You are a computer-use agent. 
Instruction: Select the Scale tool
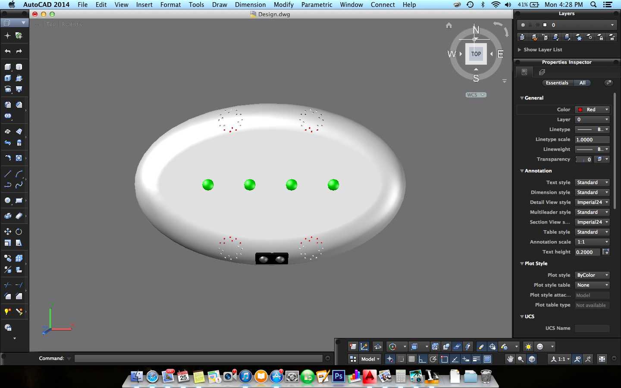[8, 243]
